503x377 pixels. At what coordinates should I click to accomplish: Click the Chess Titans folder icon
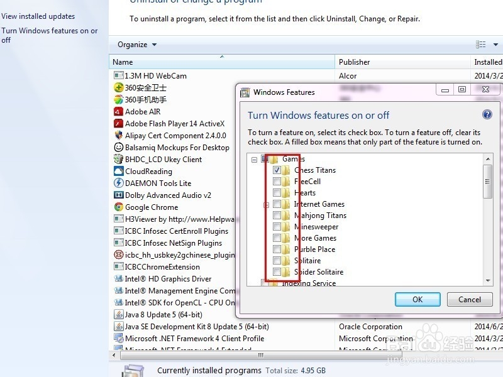coord(286,170)
